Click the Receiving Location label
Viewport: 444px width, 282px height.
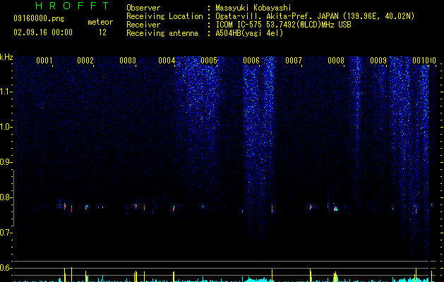(164, 16)
